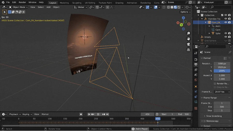Toggle camera view with camera icon
This screenshot has height=131, width=233.
(189, 44)
